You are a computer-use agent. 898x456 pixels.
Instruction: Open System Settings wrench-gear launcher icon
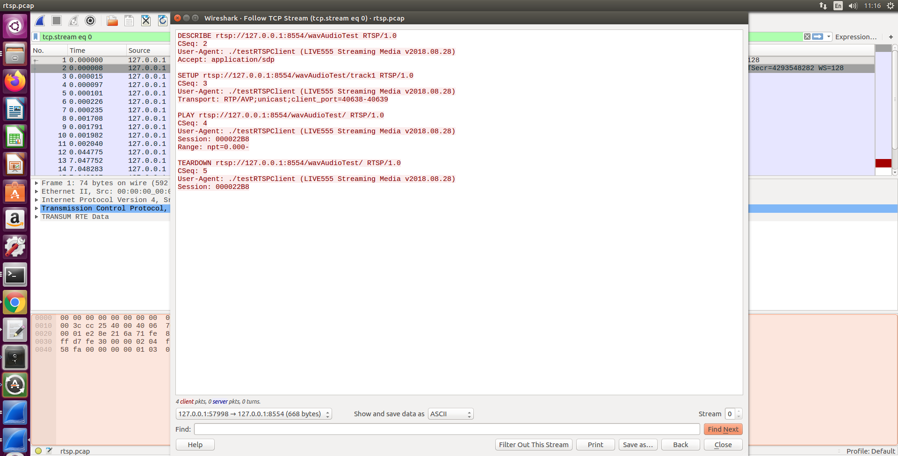click(x=15, y=247)
